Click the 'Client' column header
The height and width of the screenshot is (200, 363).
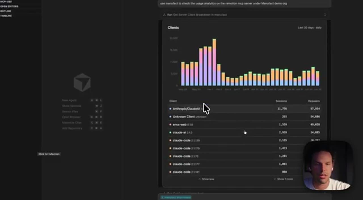pos(173,101)
